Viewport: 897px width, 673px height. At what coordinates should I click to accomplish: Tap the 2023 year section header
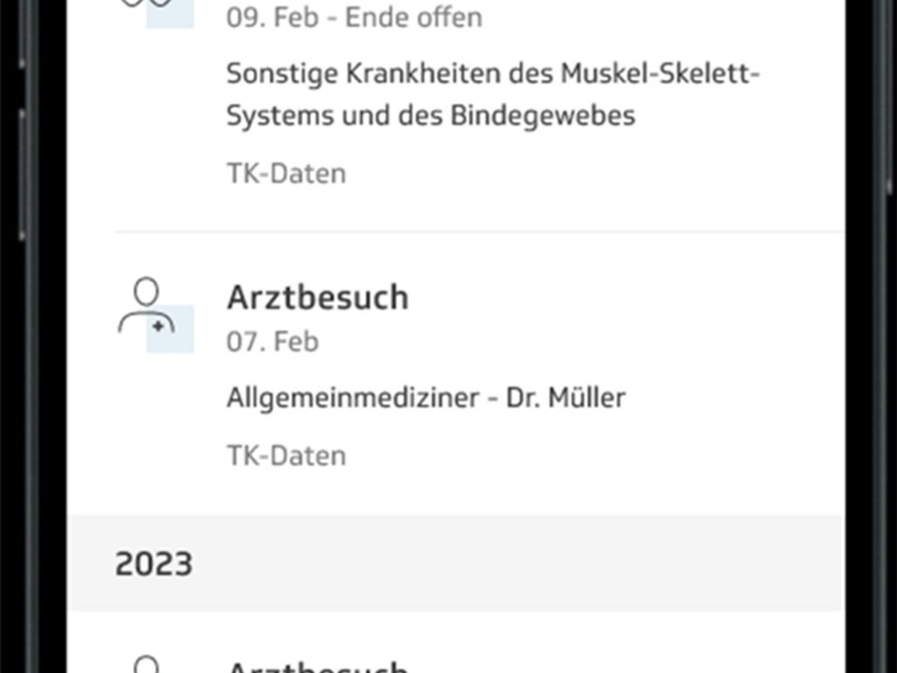coord(154,564)
